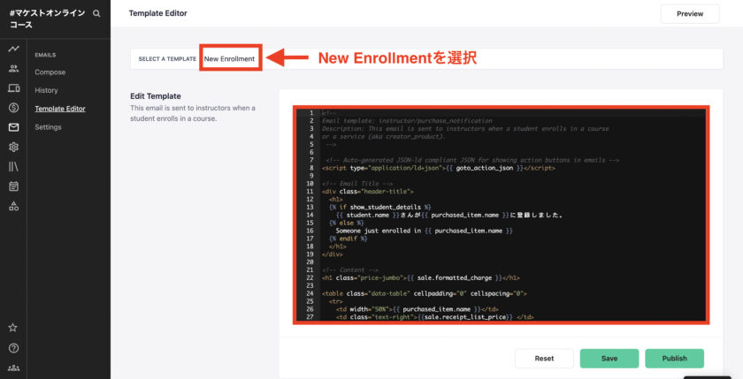The image size is (743, 379).
Task: Click the star icon near sidebar bottom
Action: (x=13, y=328)
